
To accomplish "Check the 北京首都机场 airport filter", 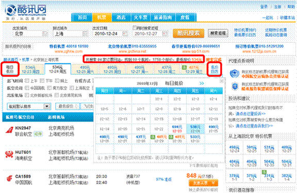I will (27, 95).
